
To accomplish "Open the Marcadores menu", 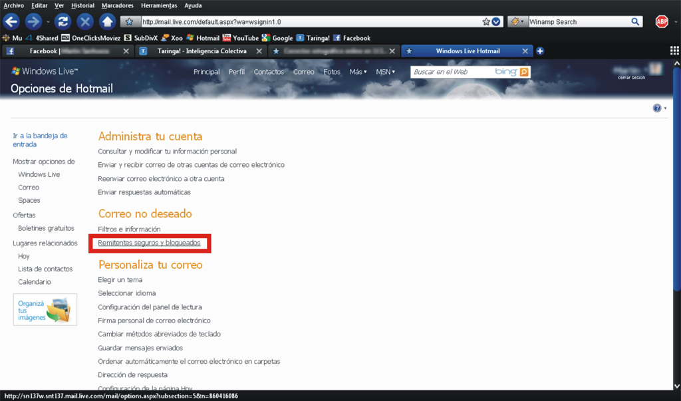I will (117, 5).
